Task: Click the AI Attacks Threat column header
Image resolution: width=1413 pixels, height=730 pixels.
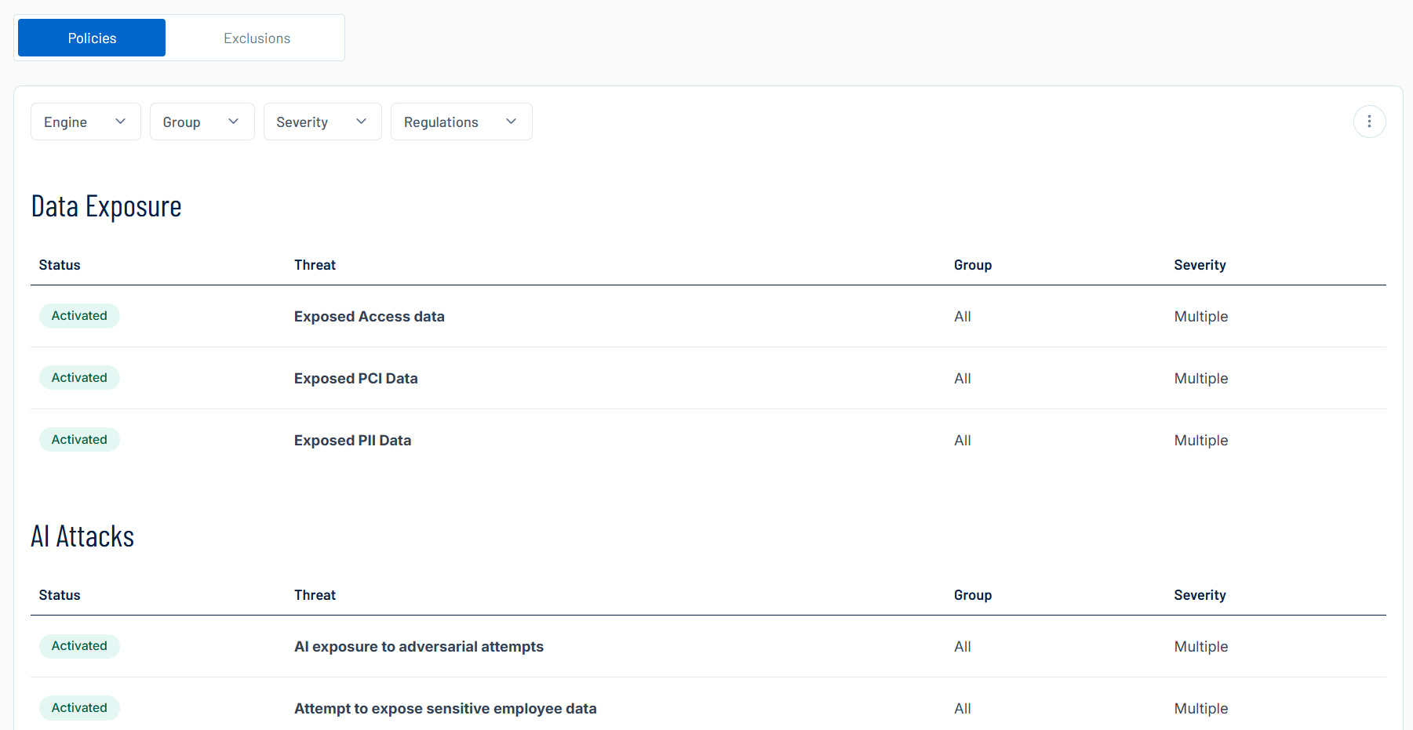Action: point(315,595)
